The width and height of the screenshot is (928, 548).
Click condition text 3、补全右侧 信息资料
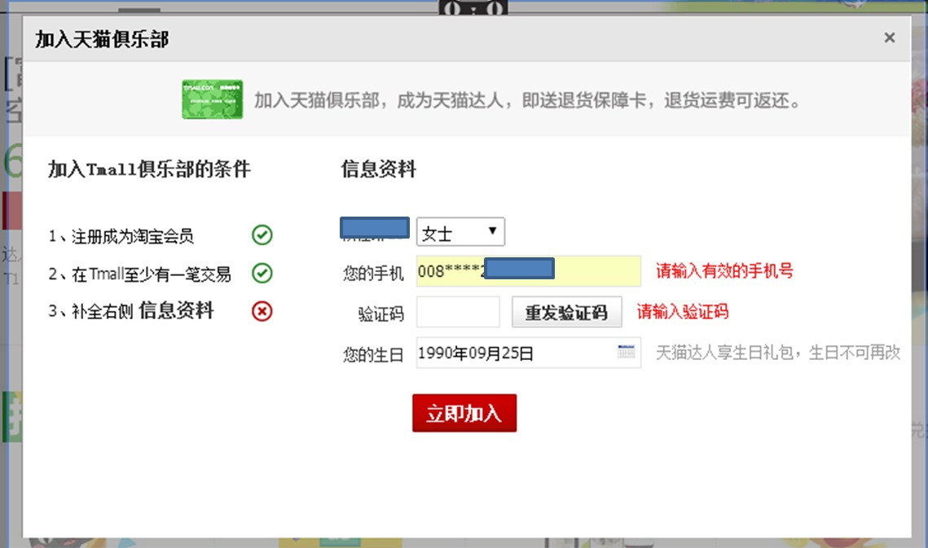click(131, 311)
